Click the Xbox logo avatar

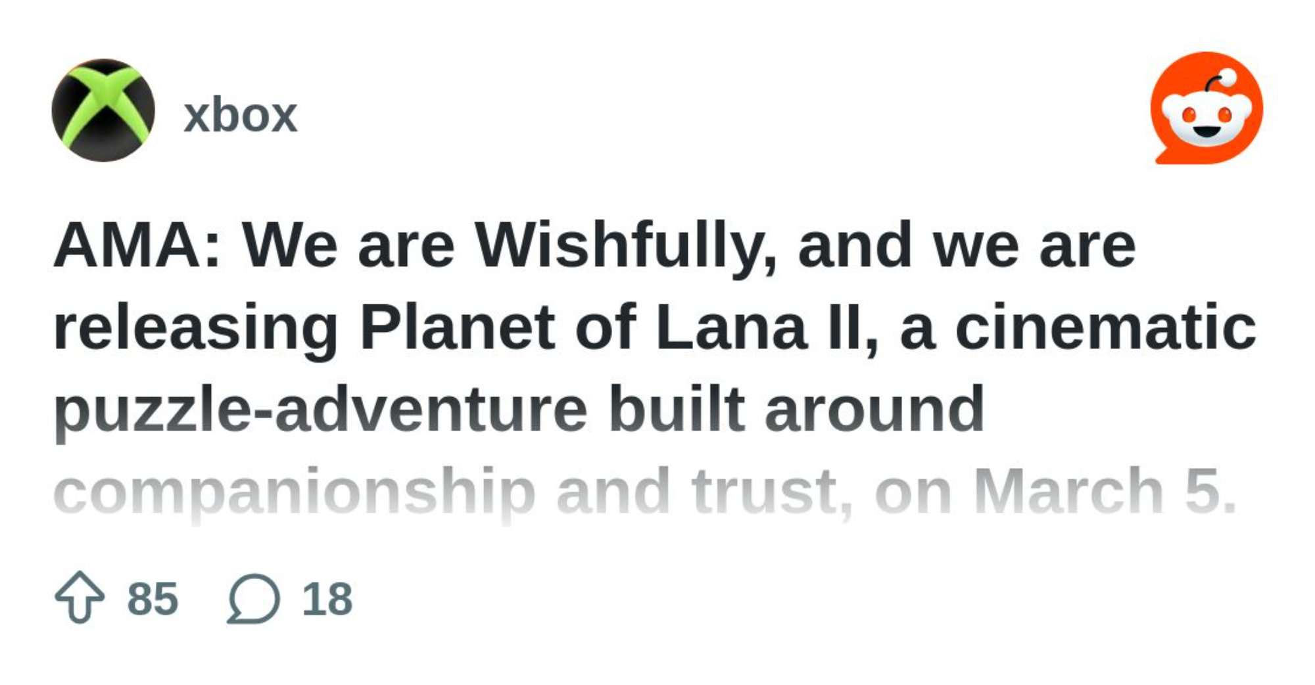point(103,110)
